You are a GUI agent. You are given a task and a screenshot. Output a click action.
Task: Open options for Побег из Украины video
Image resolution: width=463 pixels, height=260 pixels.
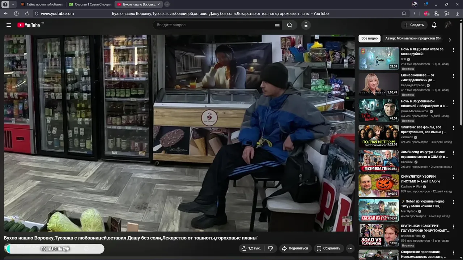coord(454,202)
